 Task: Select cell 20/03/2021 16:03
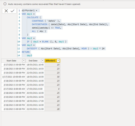(35, 69)
